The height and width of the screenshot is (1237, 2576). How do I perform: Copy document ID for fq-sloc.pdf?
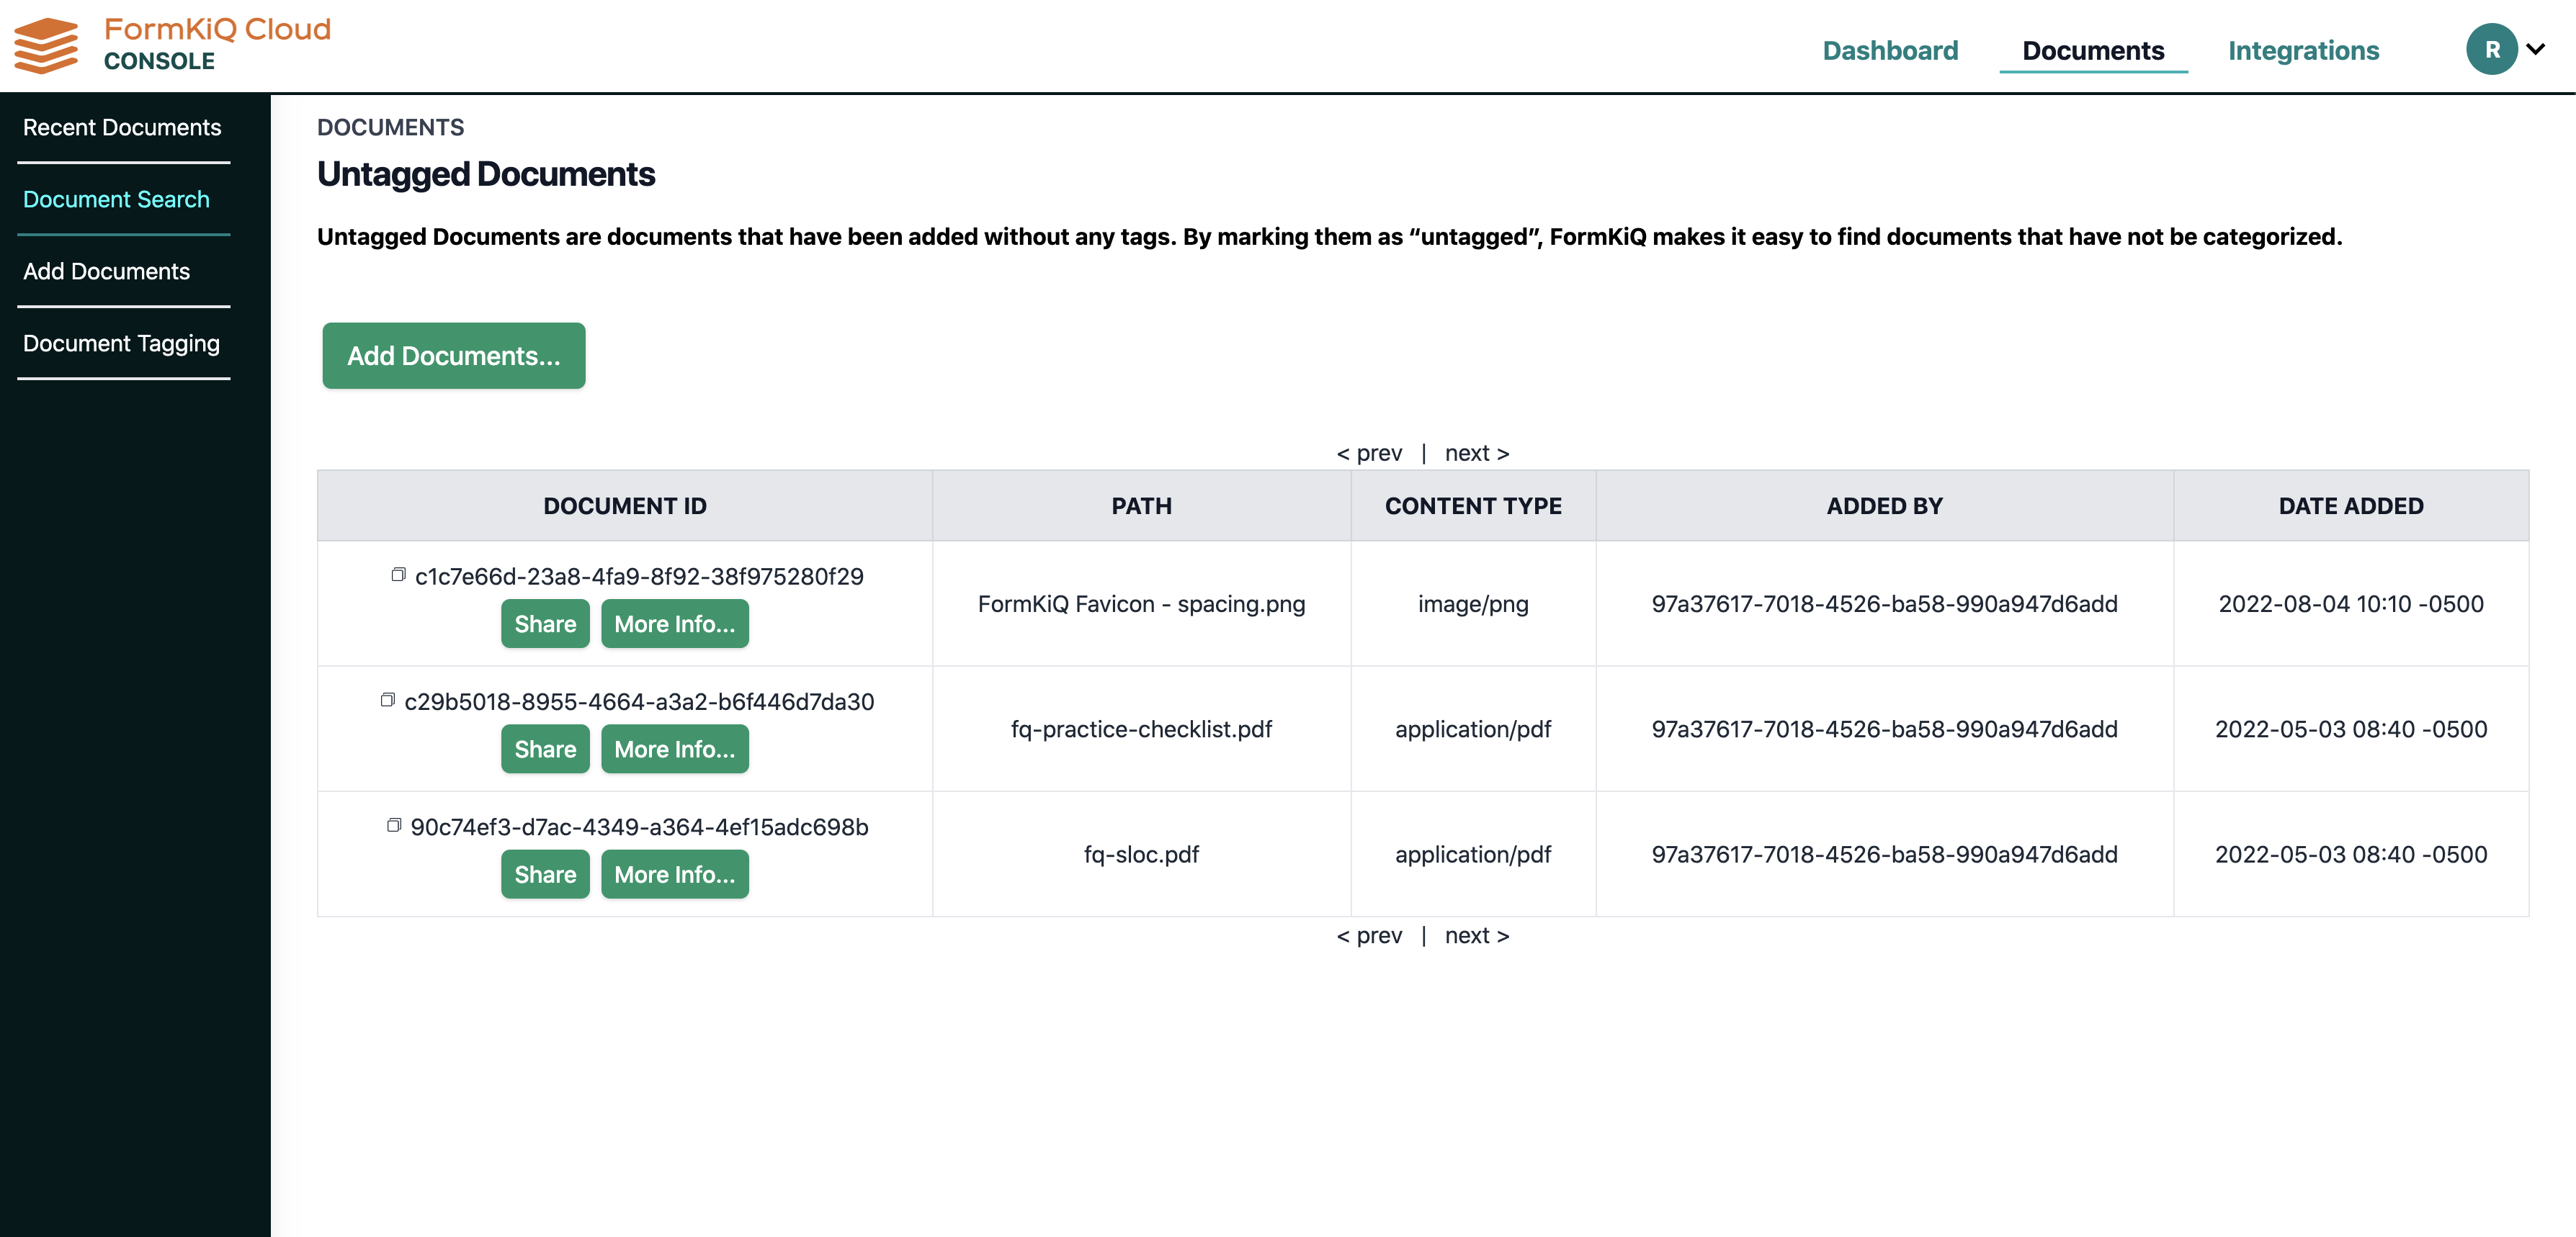tap(394, 824)
